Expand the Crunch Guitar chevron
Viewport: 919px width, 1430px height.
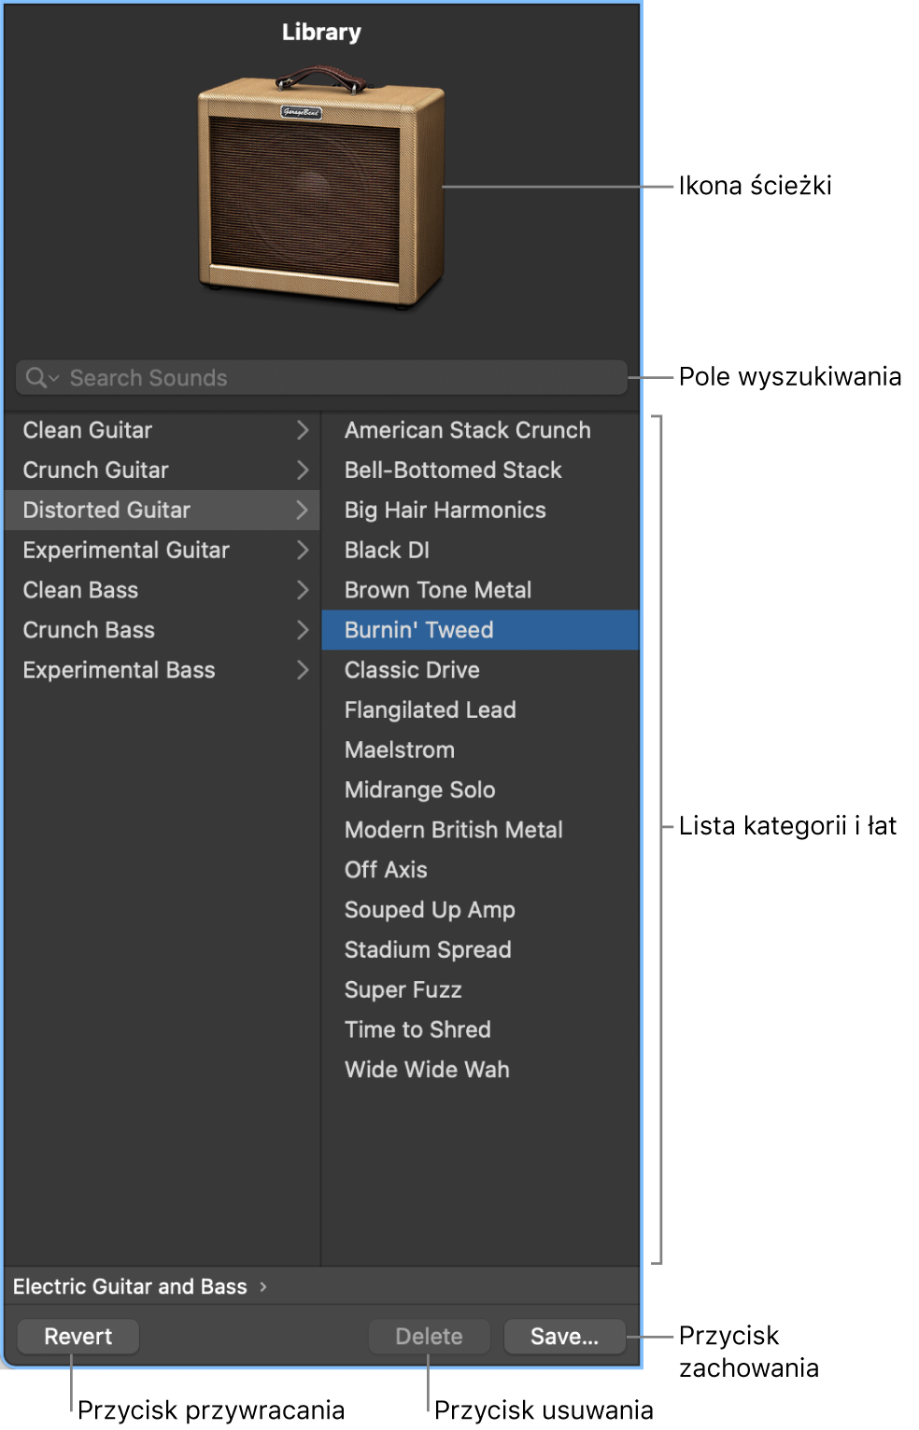(x=302, y=470)
